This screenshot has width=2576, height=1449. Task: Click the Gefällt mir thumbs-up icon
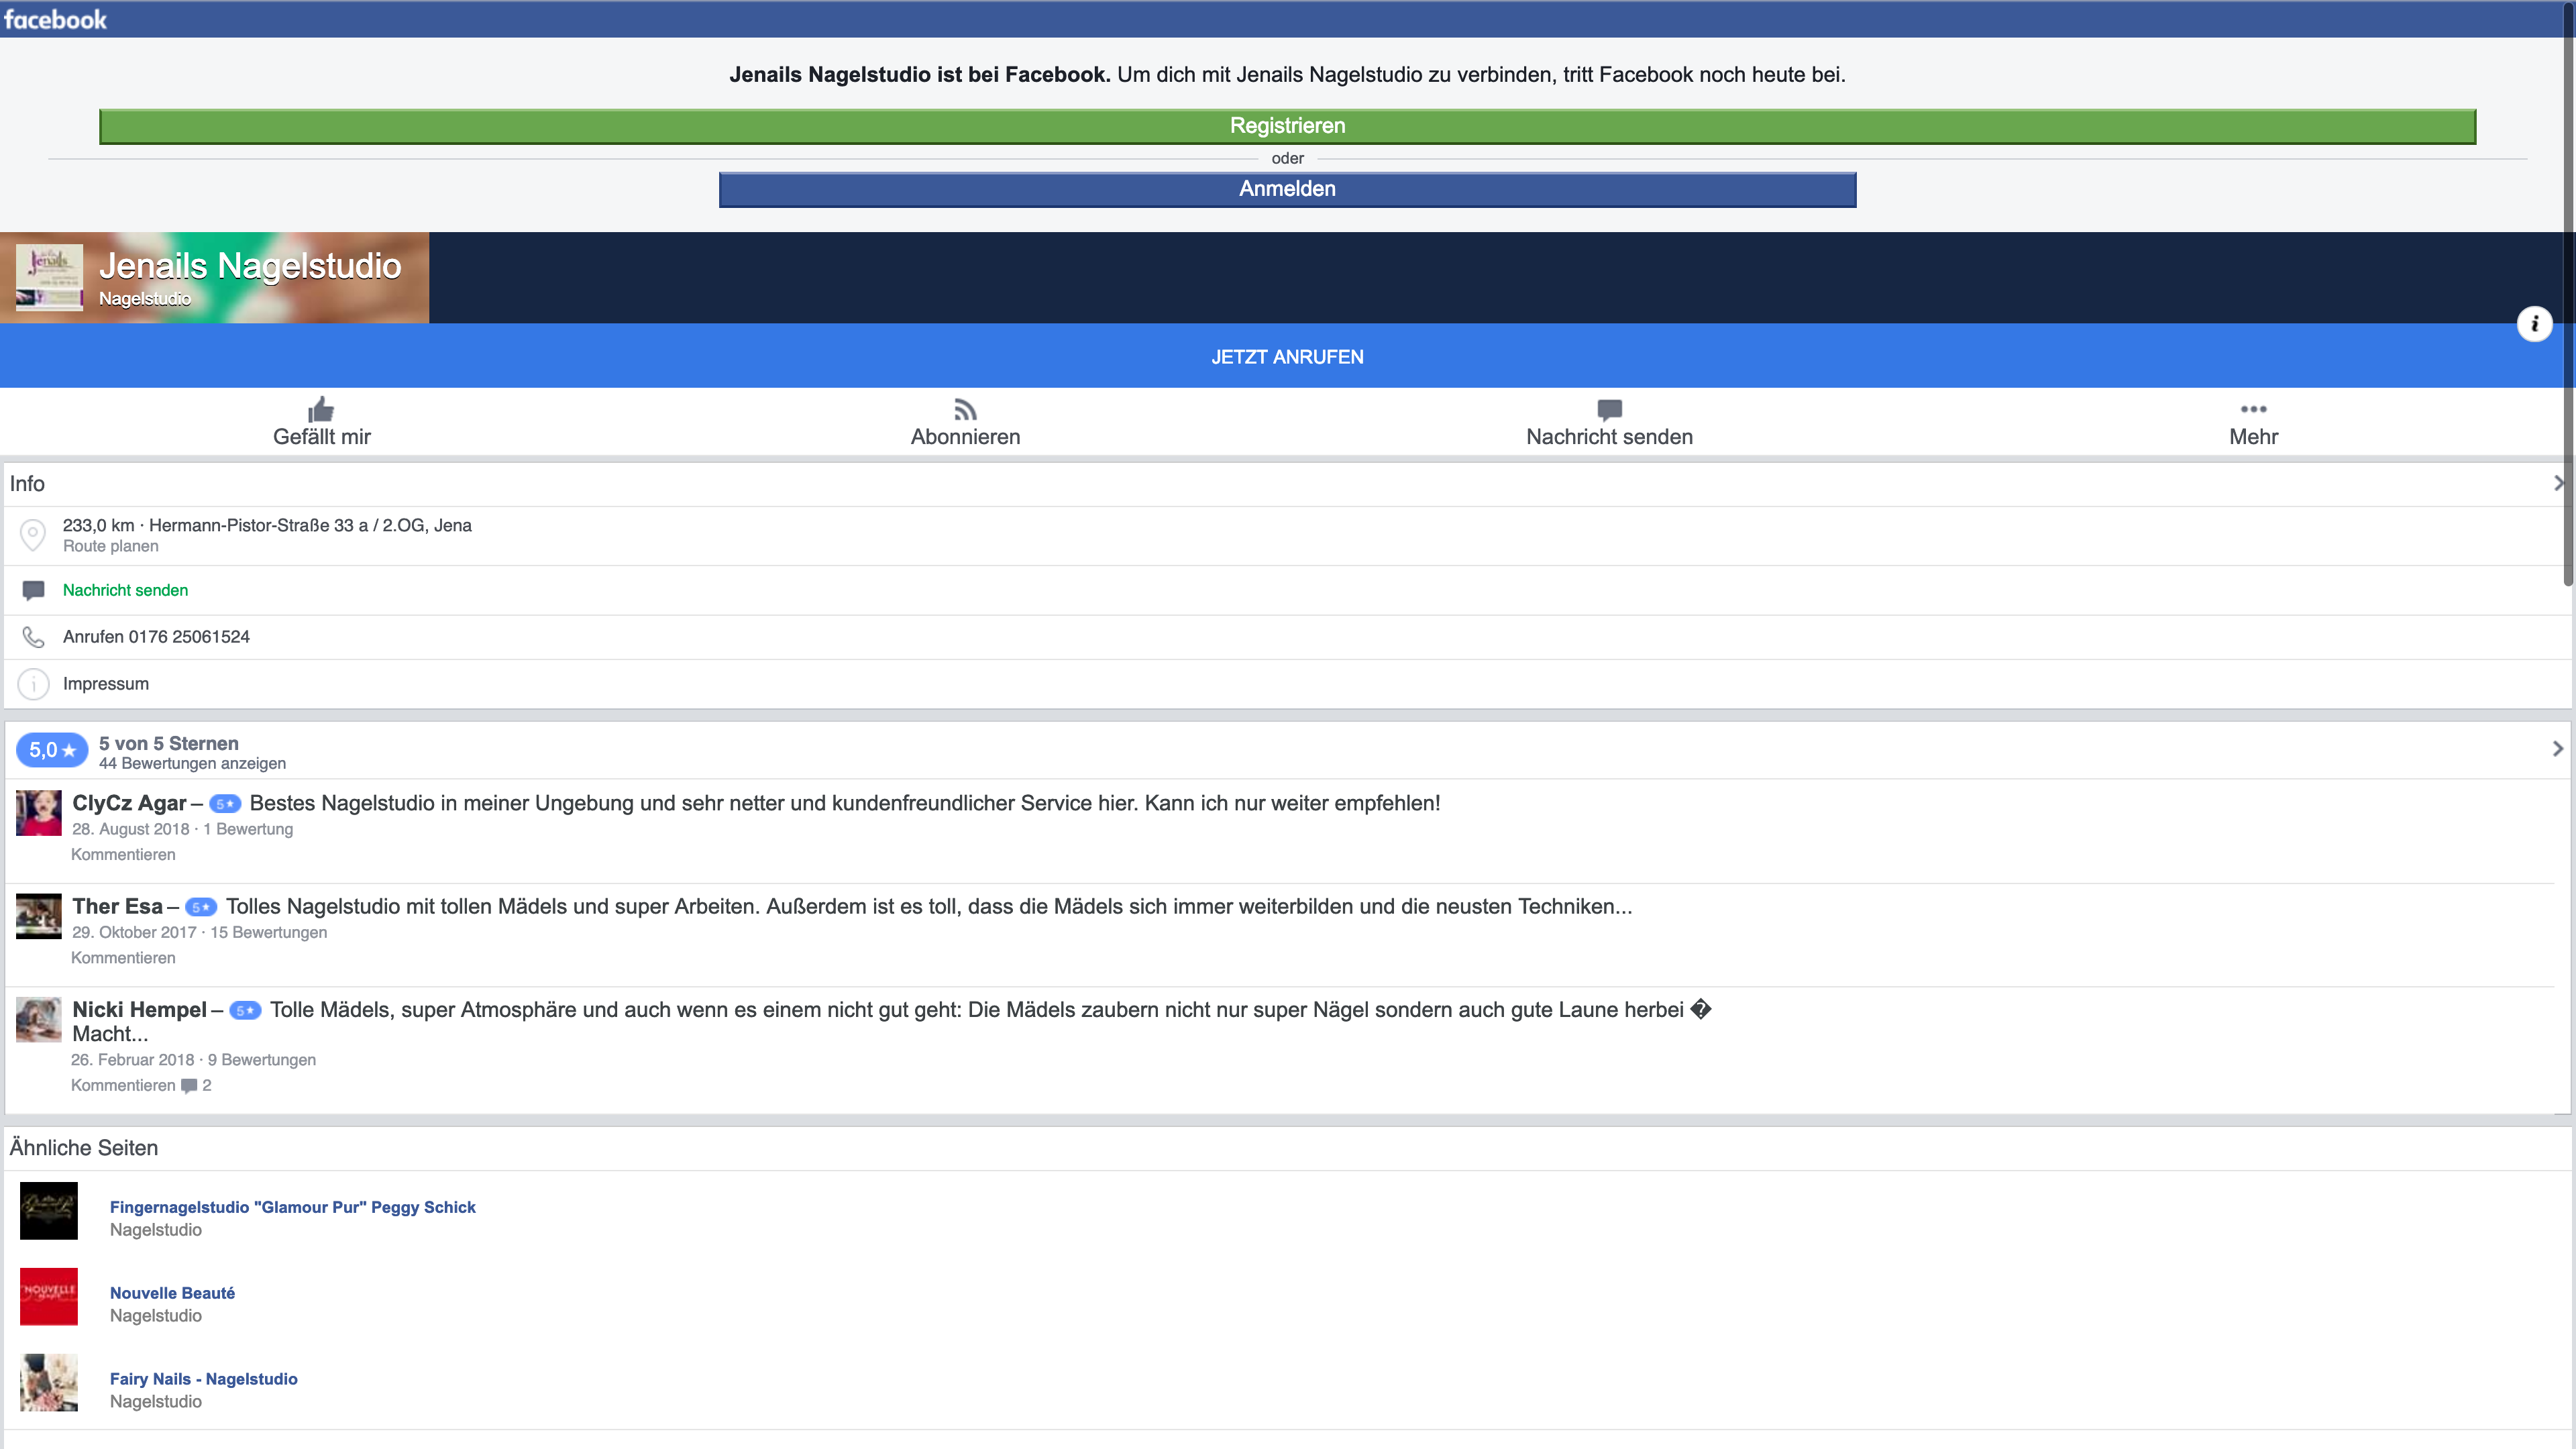click(x=321, y=409)
